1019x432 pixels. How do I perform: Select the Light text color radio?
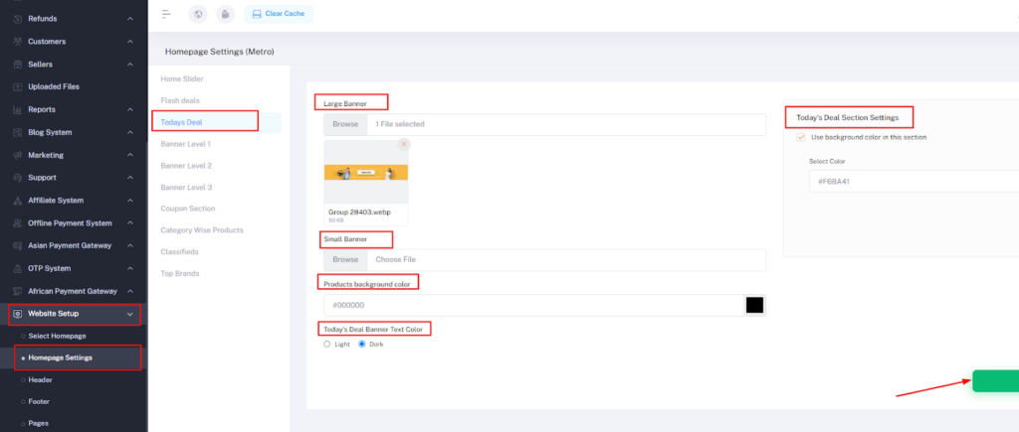coord(326,345)
